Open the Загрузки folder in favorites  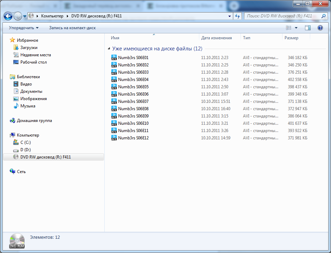tap(29, 48)
